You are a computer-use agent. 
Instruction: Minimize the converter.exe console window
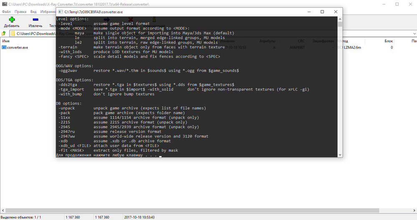309,12
